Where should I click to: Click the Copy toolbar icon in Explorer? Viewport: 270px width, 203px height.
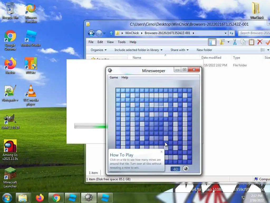click(x=243, y=42)
